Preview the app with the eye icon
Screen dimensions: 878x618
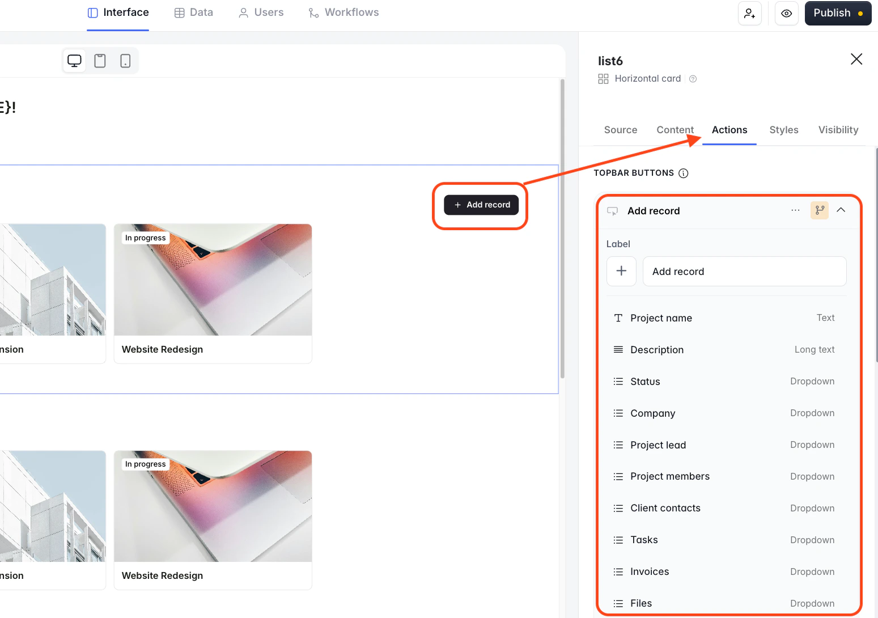(787, 13)
